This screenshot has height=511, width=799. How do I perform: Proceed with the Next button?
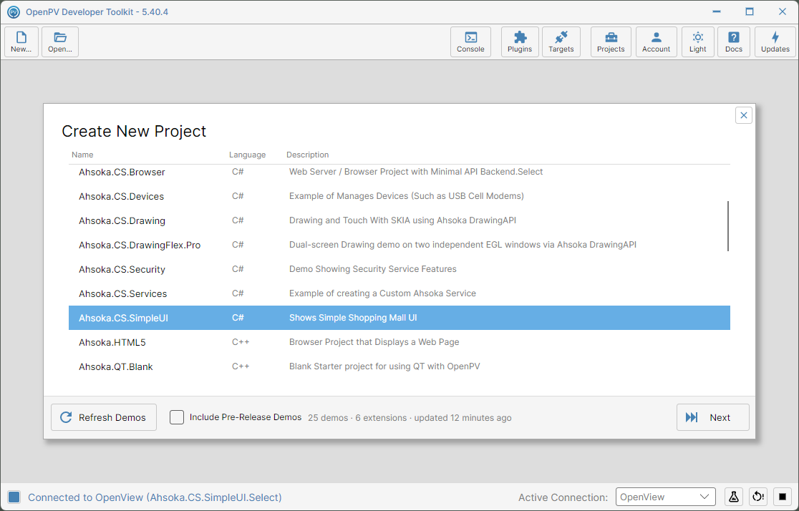pos(712,417)
